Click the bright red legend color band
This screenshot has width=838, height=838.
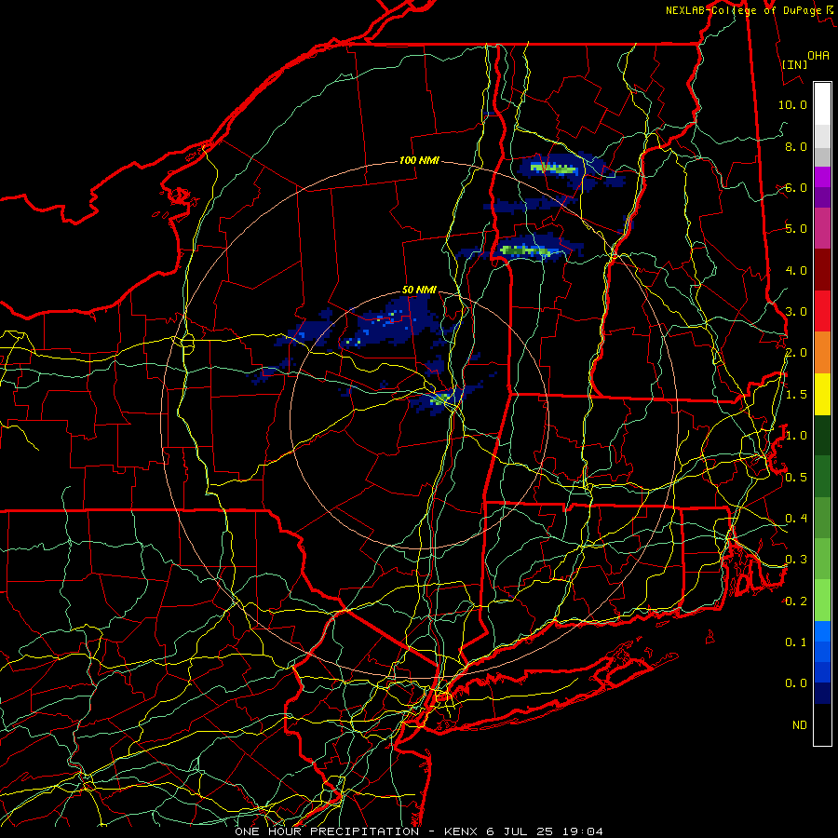[x=822, y=311]
